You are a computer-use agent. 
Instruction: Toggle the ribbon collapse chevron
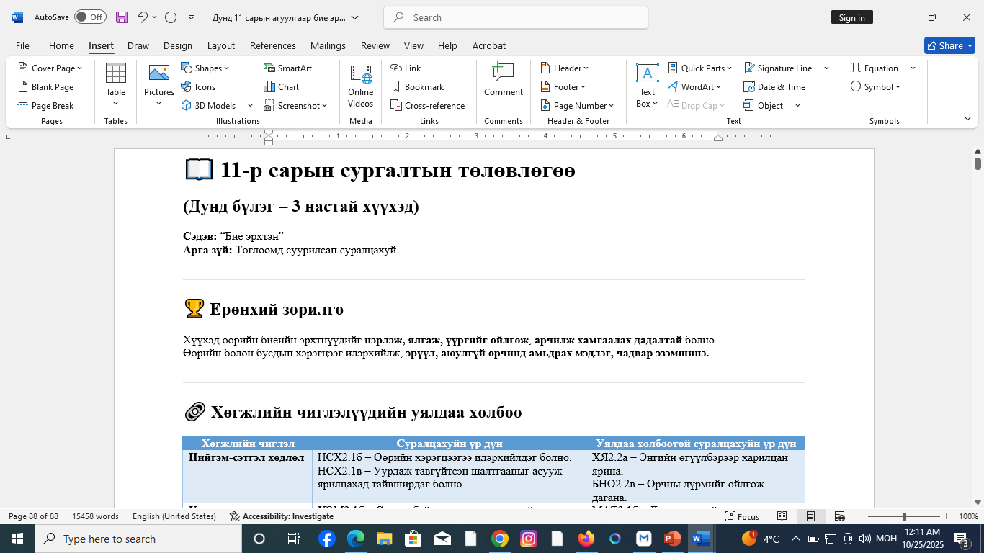click(x=967, y=117)
